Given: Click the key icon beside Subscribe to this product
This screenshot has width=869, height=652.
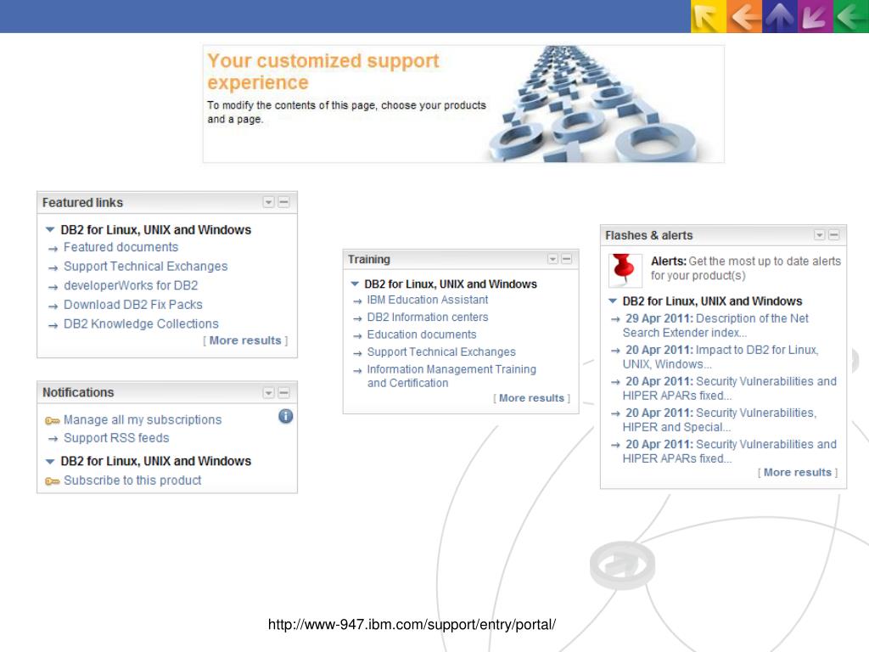Looking at the screenshot, I should 52,481.
